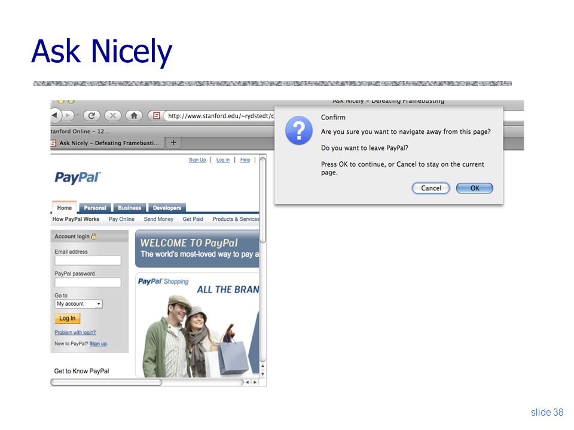Select the Ask Nicely - Defeating Framebusting tab
This screenshot has height=430, width=574.
(107, 143)
